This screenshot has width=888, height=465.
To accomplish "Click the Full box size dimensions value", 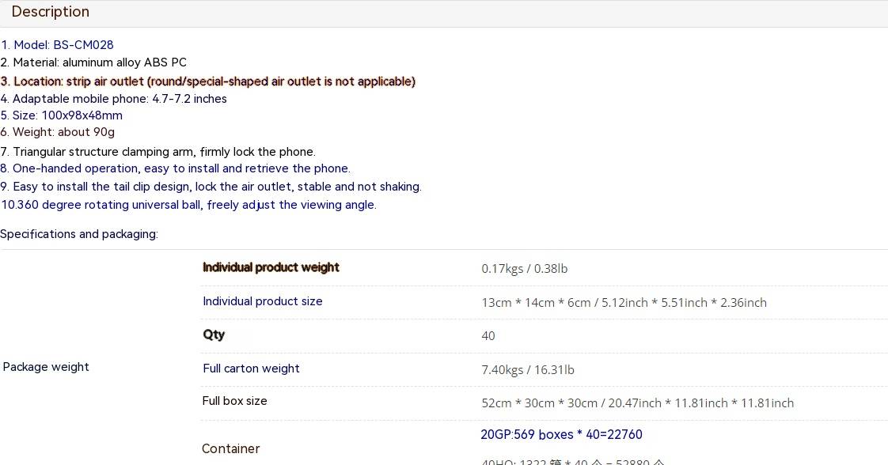I will pos(637,403).
